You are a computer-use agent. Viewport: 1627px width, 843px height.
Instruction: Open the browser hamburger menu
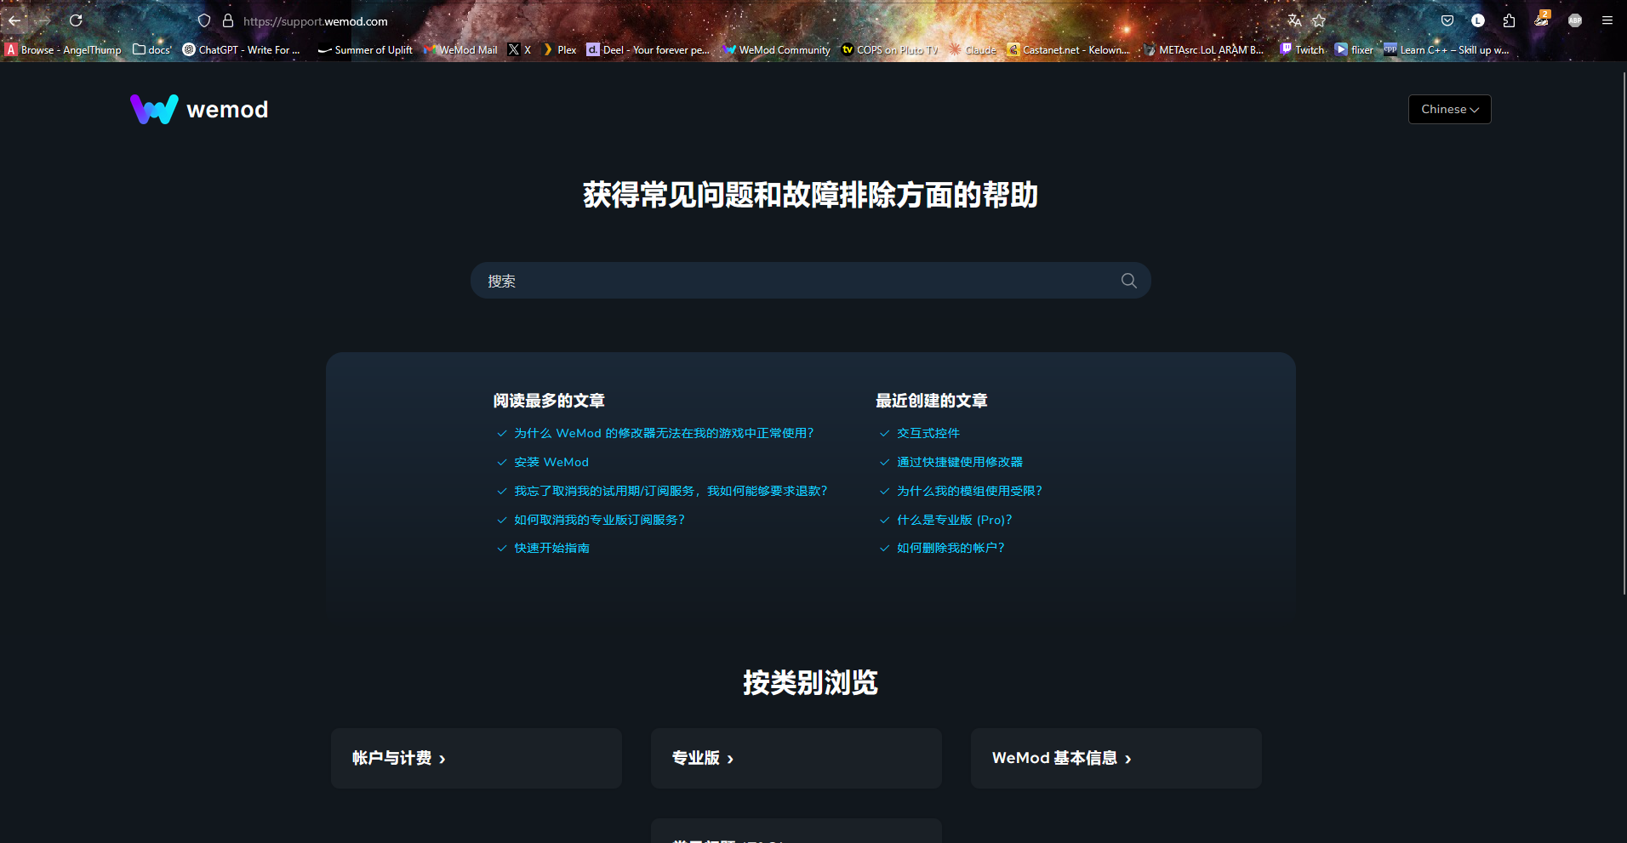coord(1607,20)
